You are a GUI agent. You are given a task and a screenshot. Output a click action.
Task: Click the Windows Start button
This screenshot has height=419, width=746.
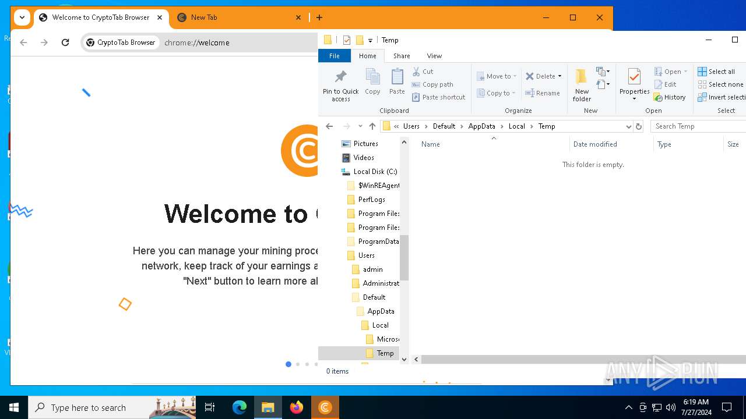[x=14, y=407]
